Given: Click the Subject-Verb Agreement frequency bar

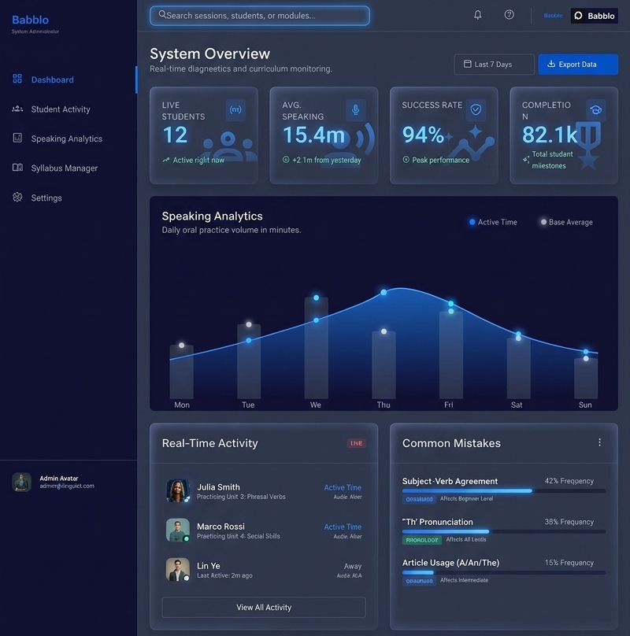Looking at the screenshot, I should point(504,491).
